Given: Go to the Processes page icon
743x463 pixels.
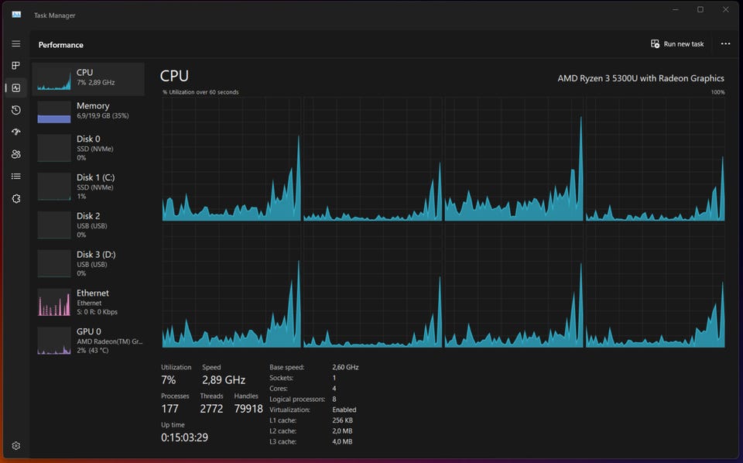Looking at the screenshot, I should click(16, 65).
